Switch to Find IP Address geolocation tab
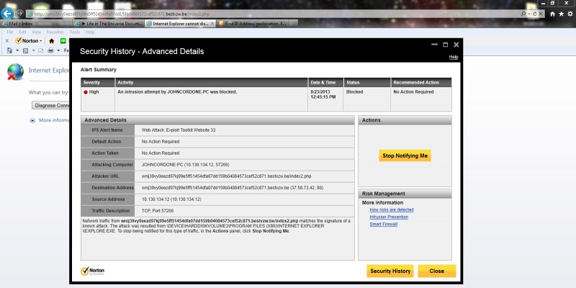576x288 pixels. pyautogui.click(x=251, y=24)
